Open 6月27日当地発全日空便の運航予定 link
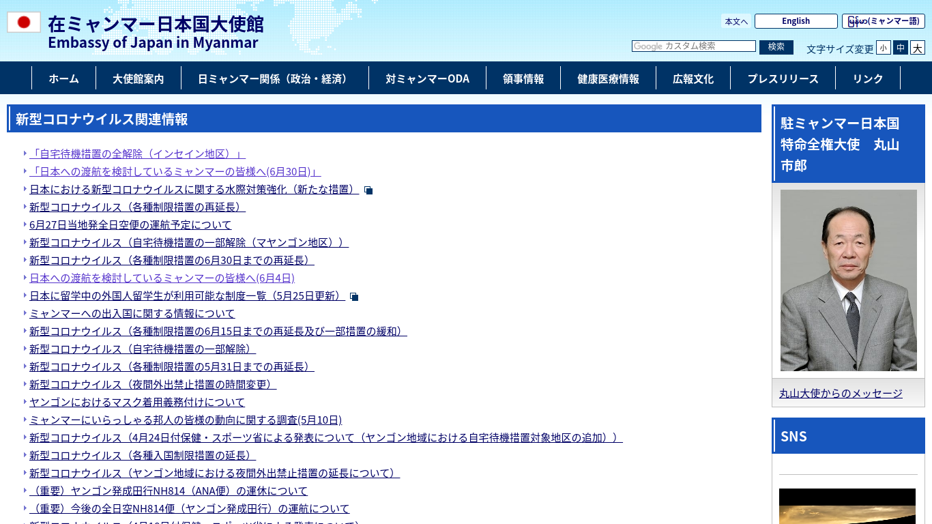932x524 pixels. coord(130,224)
